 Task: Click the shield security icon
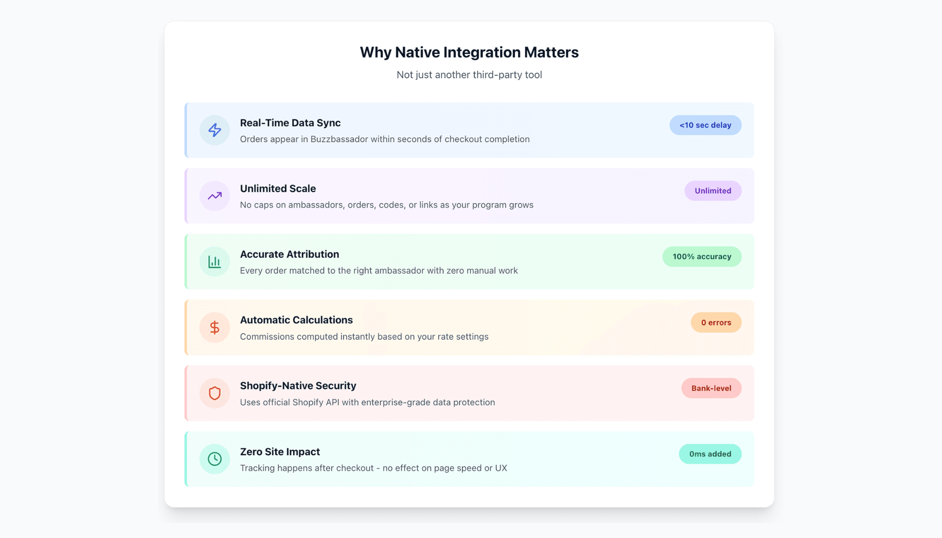[x=214, y=393]
